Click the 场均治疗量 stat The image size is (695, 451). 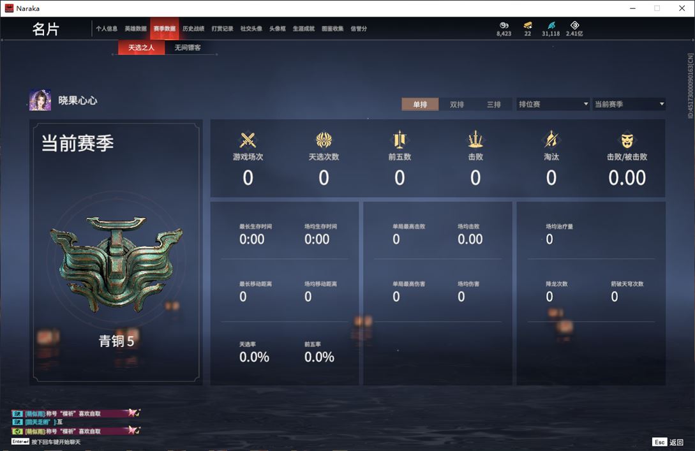point(559,234)
